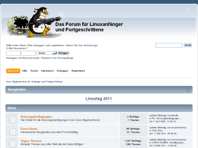Open the Aktivierungs E-Mail link

[90, 45]
